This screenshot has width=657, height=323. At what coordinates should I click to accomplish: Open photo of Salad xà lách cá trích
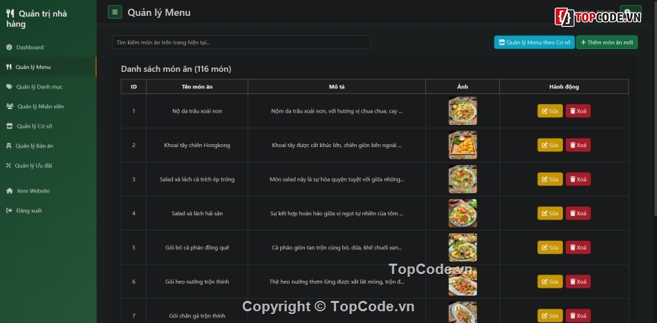(x=463, y=179)
